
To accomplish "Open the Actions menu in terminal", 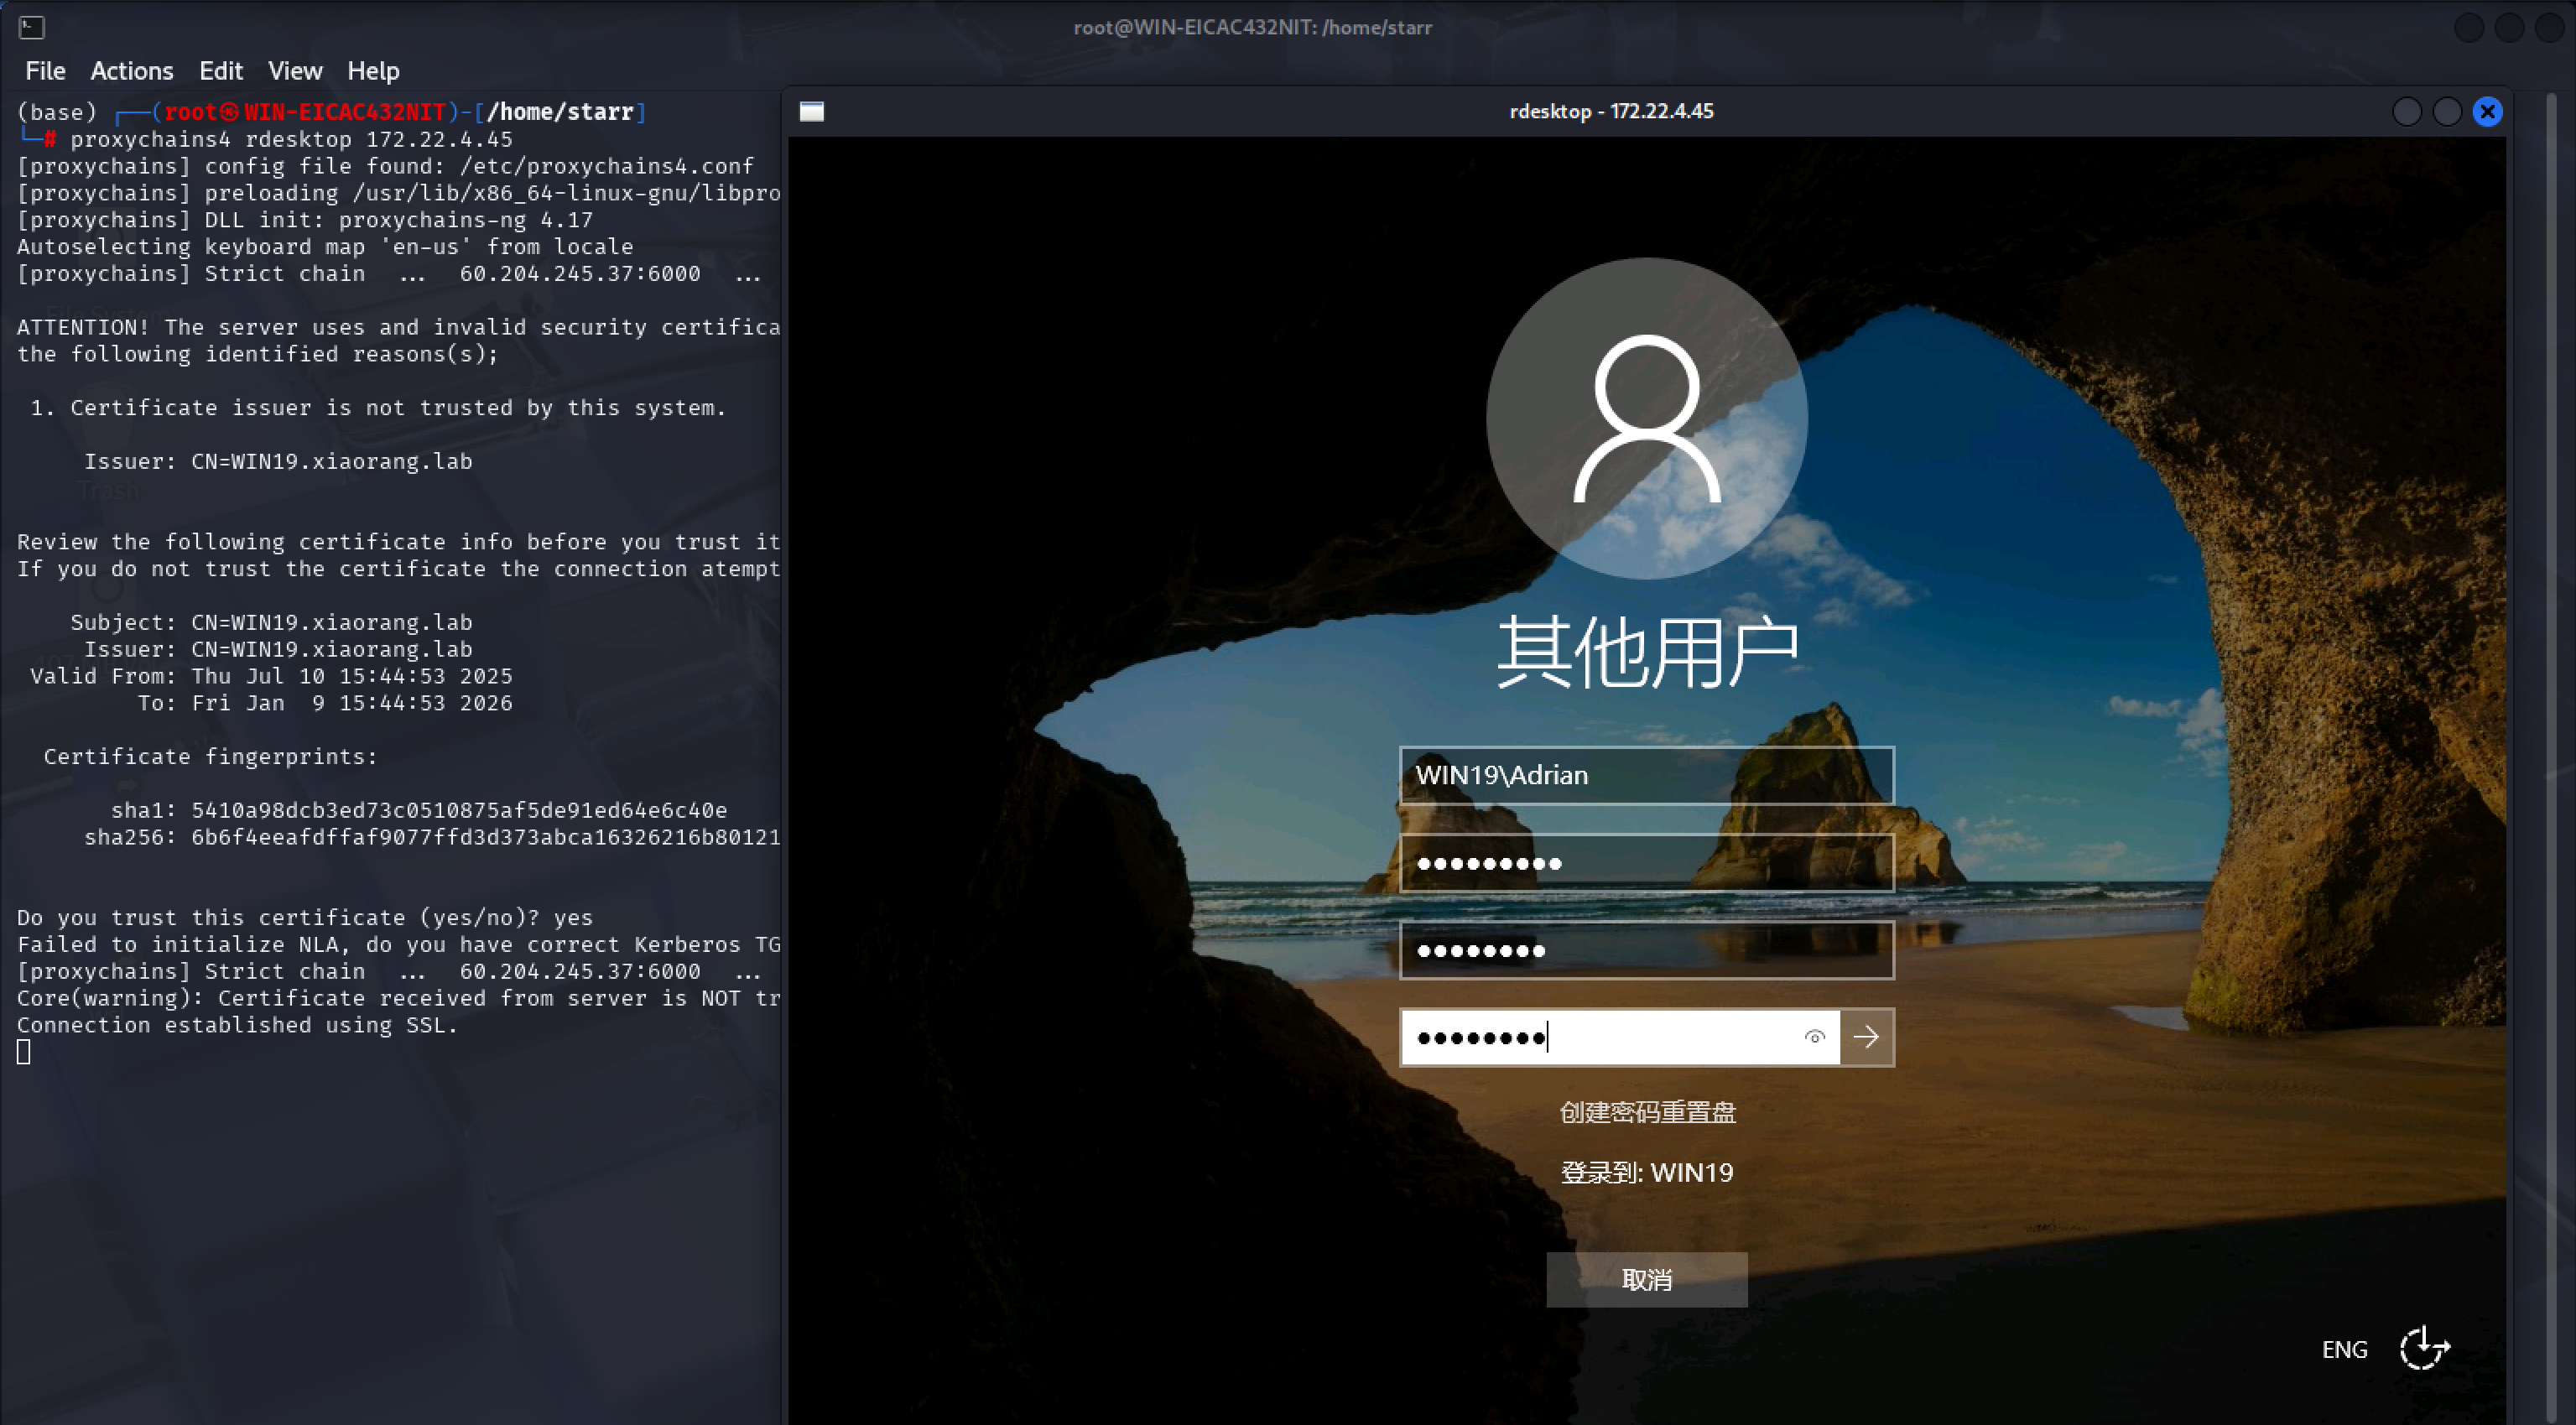I will tap(132, 71).
